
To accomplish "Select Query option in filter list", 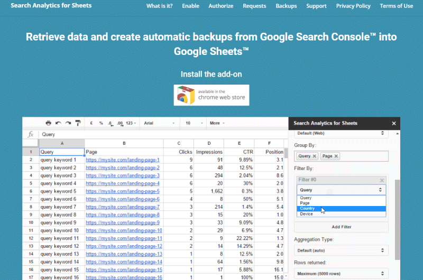I will (x=341, y=198).
